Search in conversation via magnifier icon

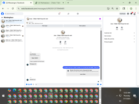click(x=122, y=27)
